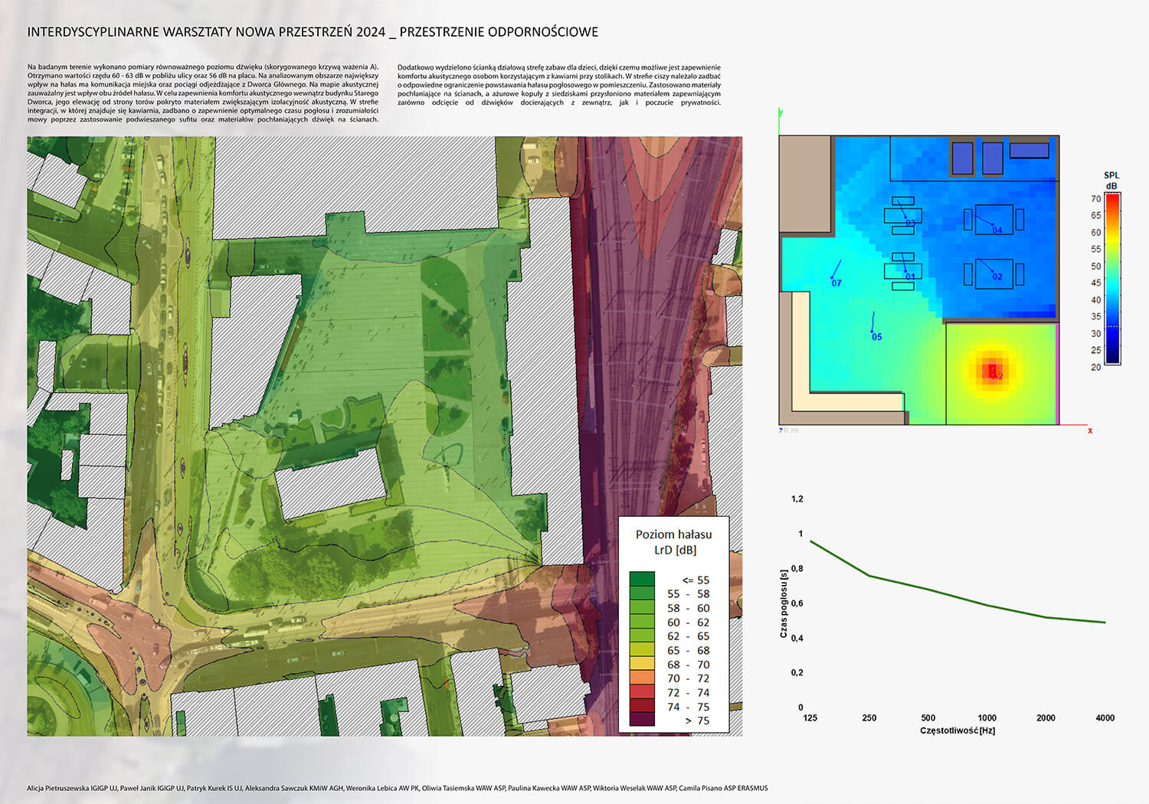Image resolution: width=1149 pixels, height=804 pixels.
Task: Click the red x-axis label
Action: [x=1090, y=431]
